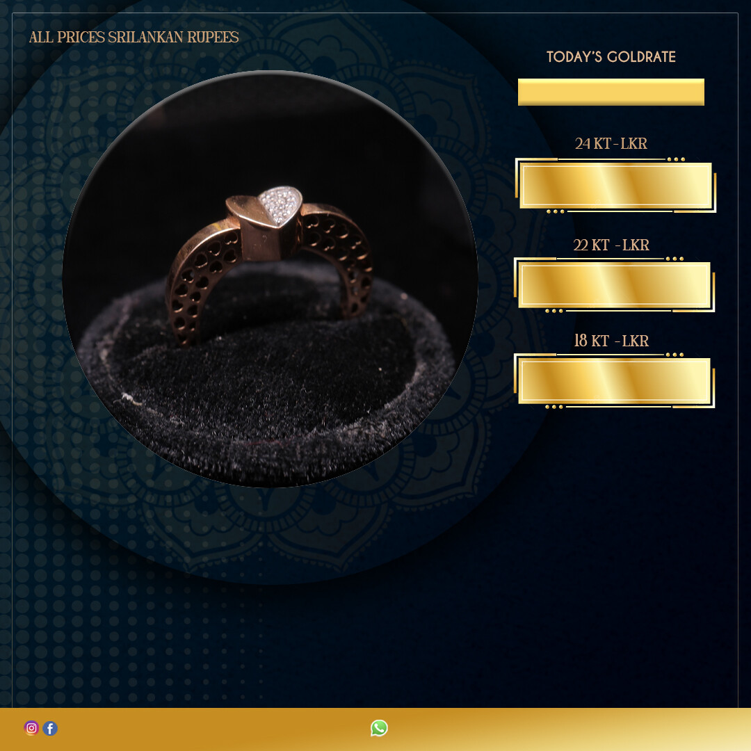Click the Today's Goldrate heading
This screenshot has width=751, height=751.
pyautogui.click(x=611, y=56)
